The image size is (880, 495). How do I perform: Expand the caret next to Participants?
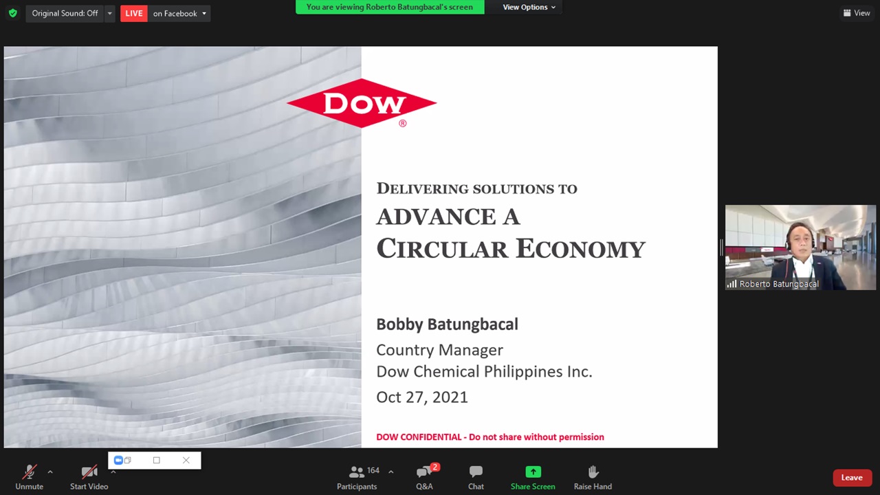coord(390,472)
